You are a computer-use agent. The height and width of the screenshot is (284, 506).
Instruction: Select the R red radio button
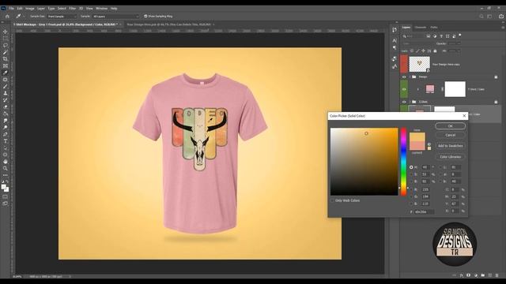tap(411, 189)
